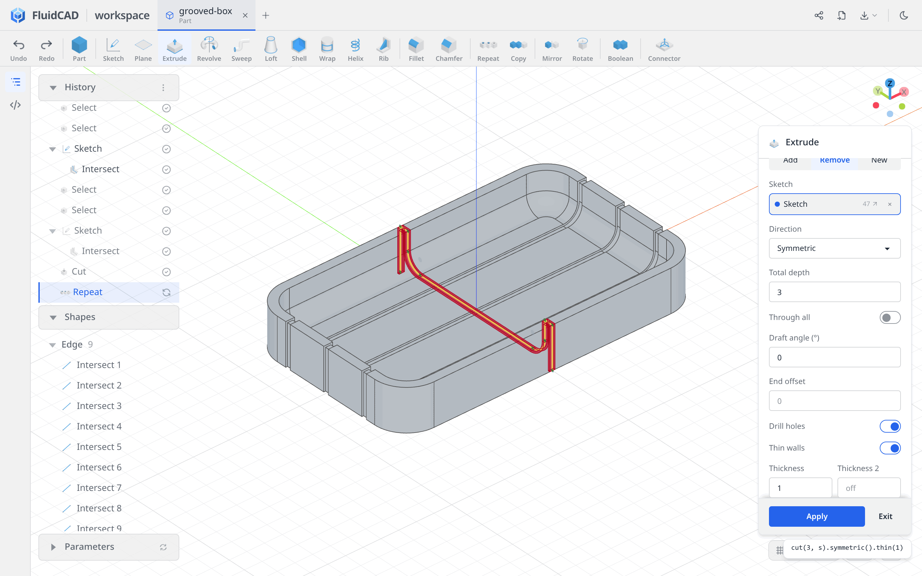The height and width of the screenshot is (576, 922).
Task: Collapse the Shapes panel
Action: (x=53, y=317)
